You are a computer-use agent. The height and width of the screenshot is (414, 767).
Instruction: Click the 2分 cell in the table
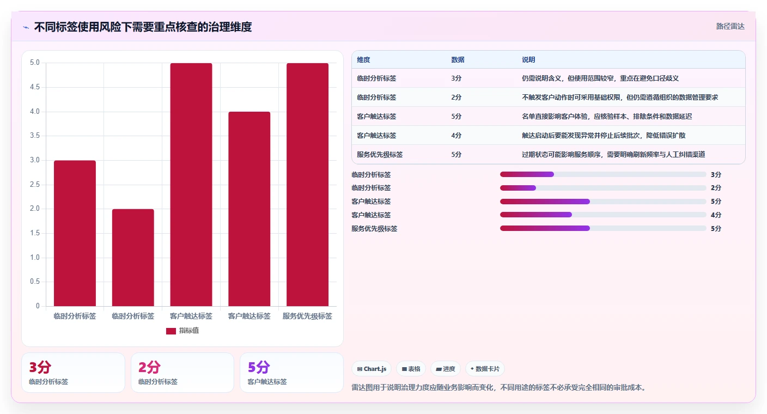click(456, 98)
